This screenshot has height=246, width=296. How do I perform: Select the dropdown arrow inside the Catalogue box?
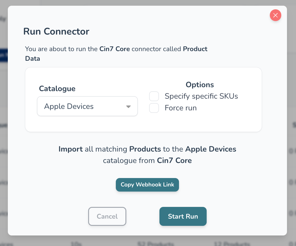point(128,106)
